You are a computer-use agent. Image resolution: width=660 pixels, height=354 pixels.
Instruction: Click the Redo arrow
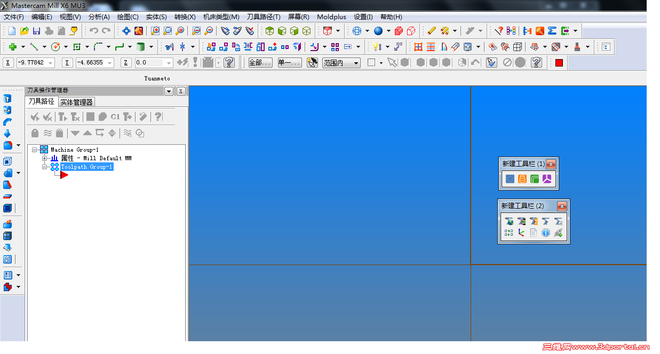pyautogui.click(x=106, y=31)
